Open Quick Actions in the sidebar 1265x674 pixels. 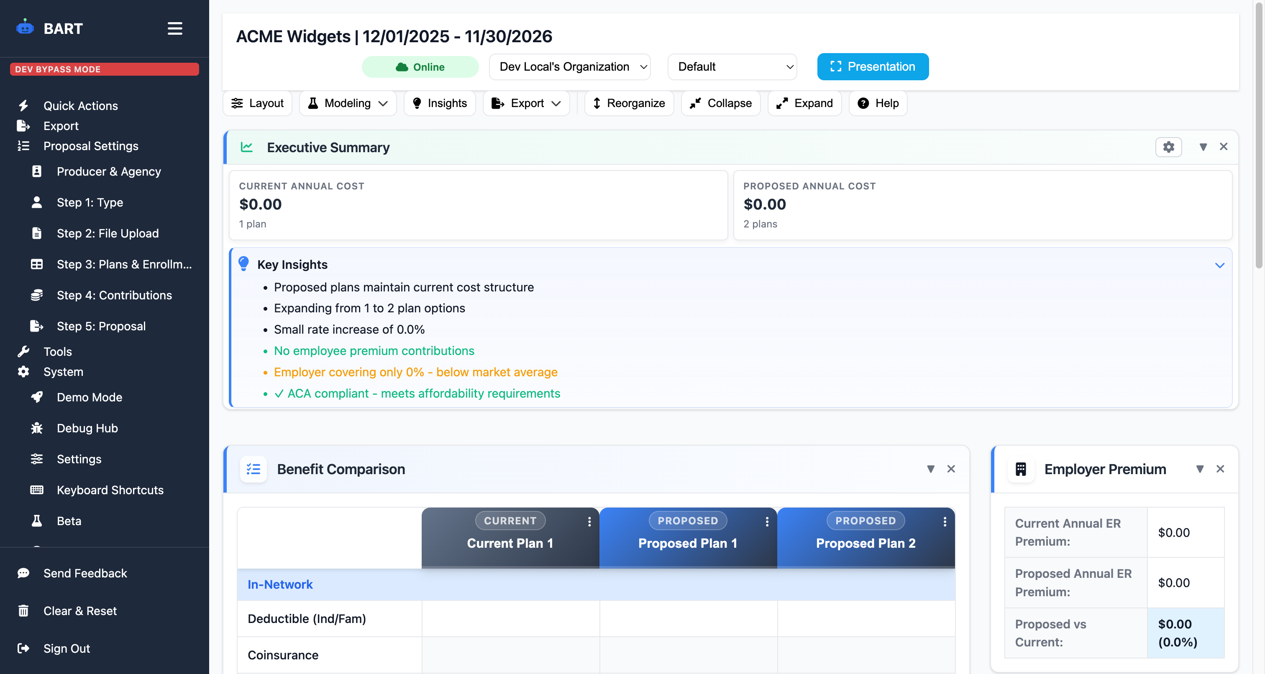point(80,105)
